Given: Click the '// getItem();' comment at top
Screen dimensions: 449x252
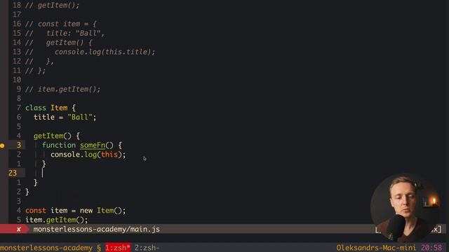Looking at the screenshot, I should point(53,6).
